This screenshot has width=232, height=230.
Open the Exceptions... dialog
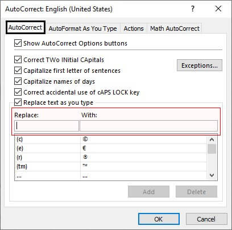click(x=200, y=65)
